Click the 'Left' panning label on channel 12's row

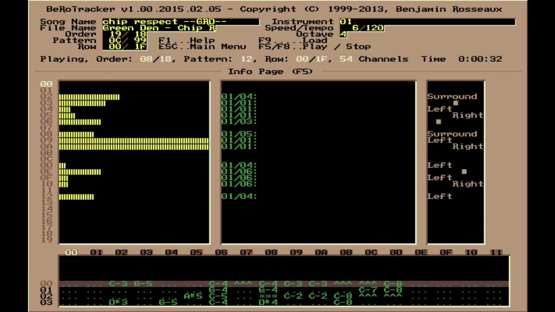[440, 196]
